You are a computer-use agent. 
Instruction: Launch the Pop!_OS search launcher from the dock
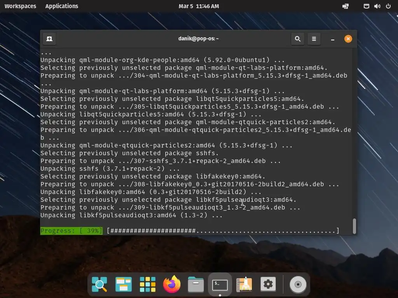click(99, 284)
